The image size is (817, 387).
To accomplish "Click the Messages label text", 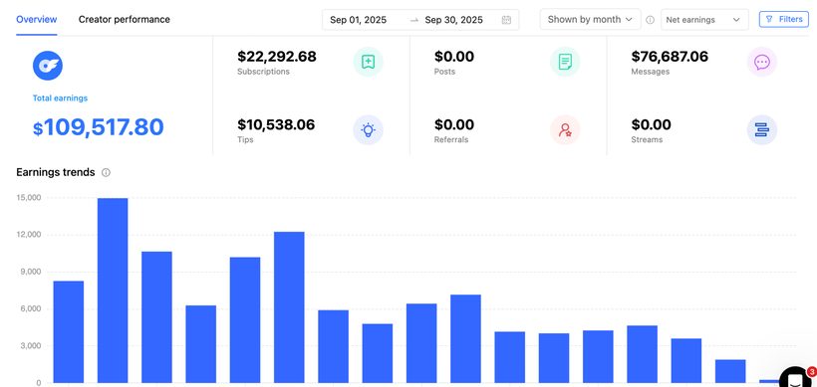I will point(651,72).
